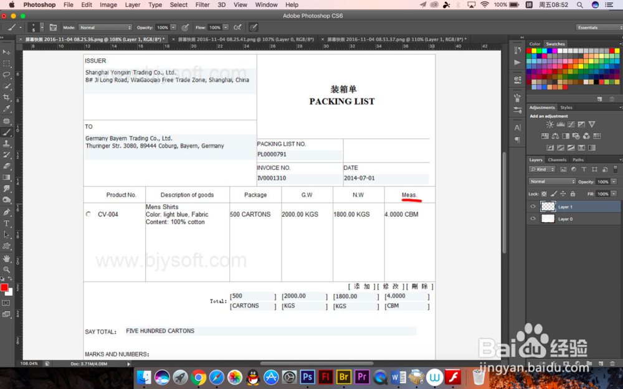Select the Brush tool in the tools panel

[6, 132]
